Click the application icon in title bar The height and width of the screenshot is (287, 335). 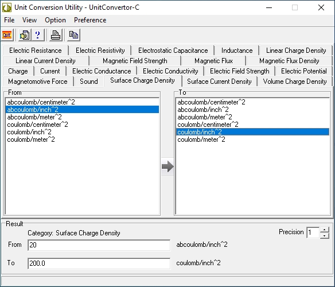coord(7,7)
